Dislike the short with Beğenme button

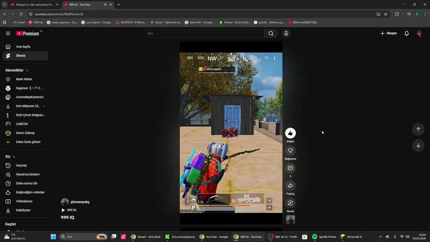pyautogui.click(x=290, y=151)
